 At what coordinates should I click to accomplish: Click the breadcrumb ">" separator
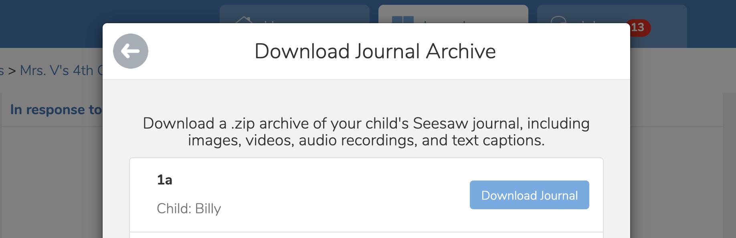[12, 71]
